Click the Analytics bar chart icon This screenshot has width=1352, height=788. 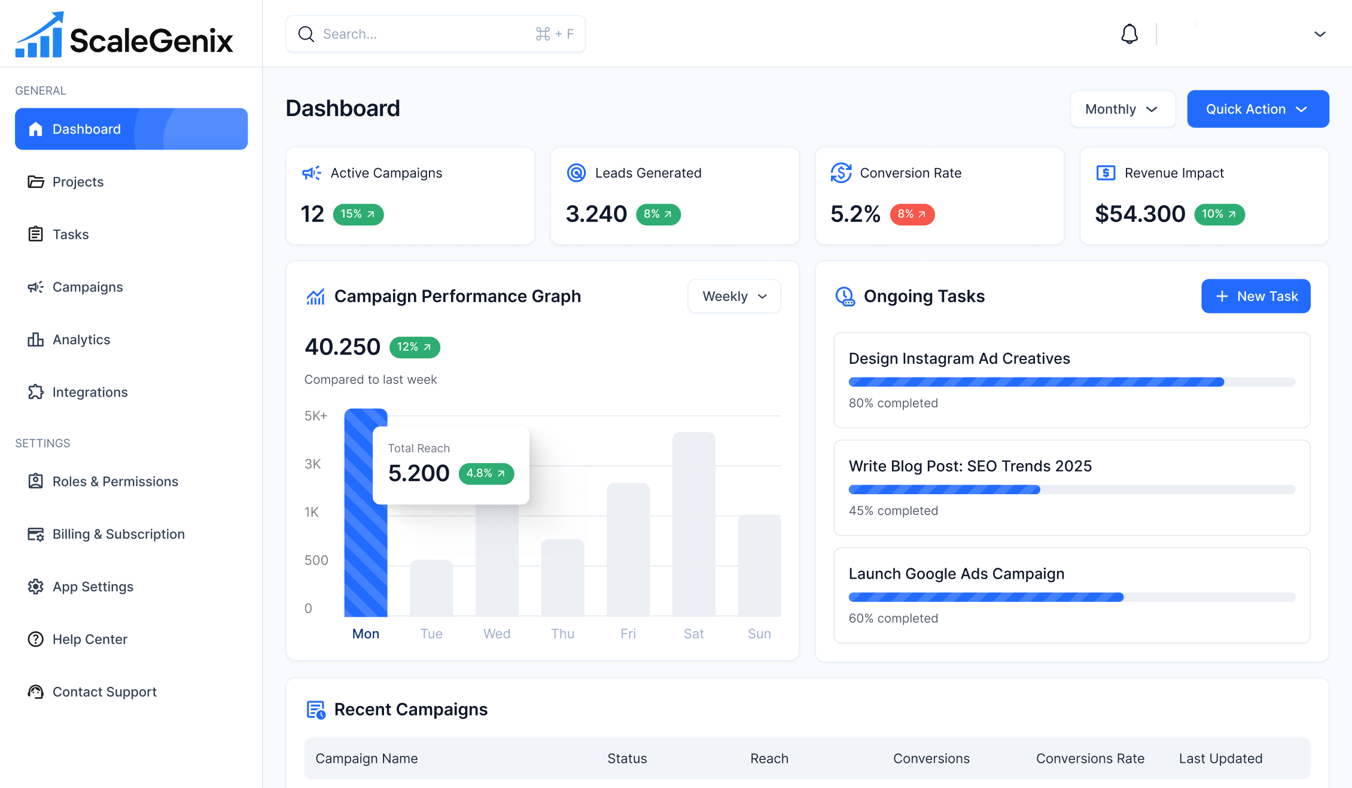[x=36, y=340]
